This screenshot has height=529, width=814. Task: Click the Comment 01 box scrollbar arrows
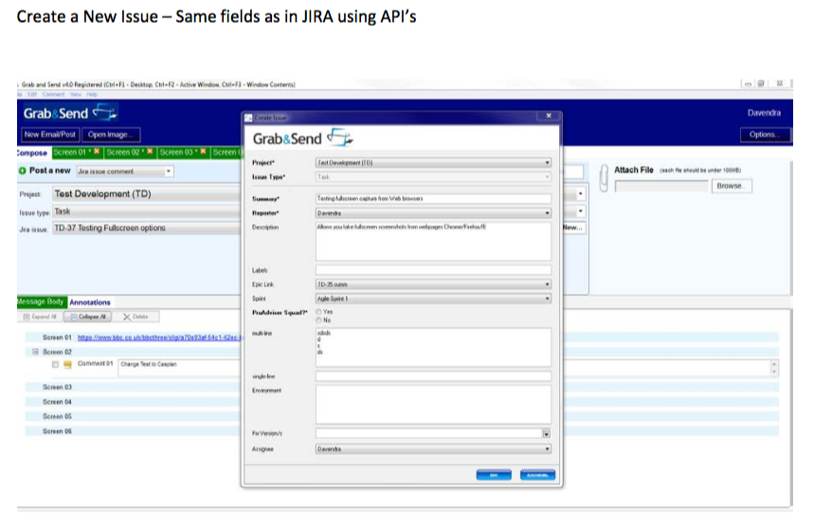pyautogui.click(x=774, y=368)
